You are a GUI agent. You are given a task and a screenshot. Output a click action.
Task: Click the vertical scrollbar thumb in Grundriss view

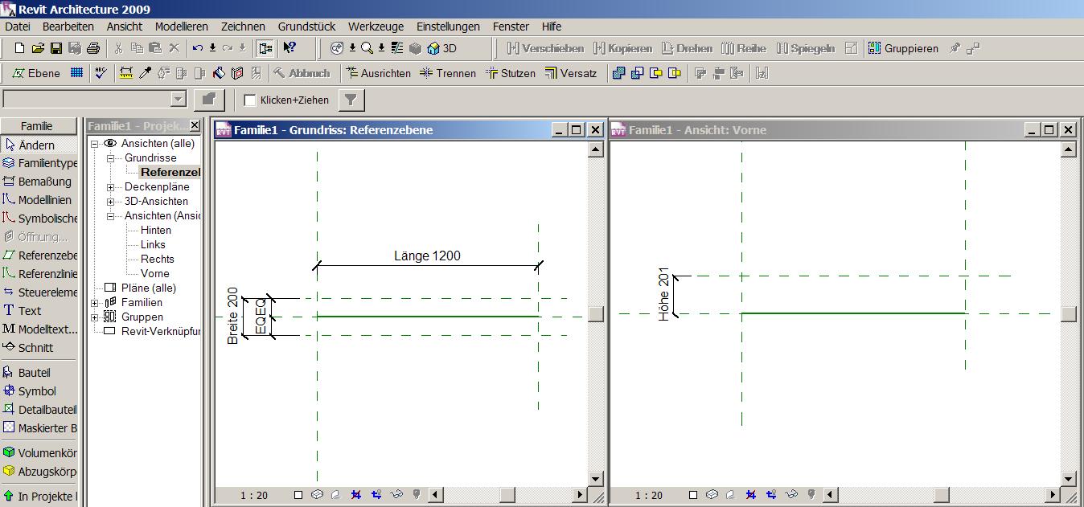point(596,313)
